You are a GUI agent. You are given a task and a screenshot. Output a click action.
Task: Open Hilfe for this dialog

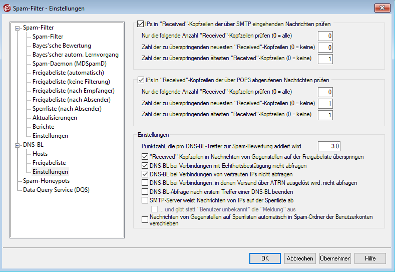coord(370,258)
